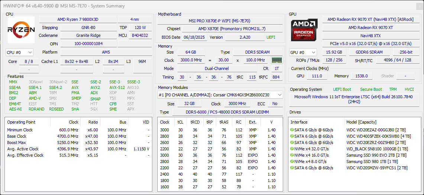
Task: Click the TPM status label
Action: point(393,89)
